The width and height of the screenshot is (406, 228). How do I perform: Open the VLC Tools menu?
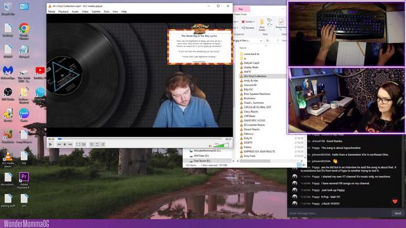(x=107, y=11)
